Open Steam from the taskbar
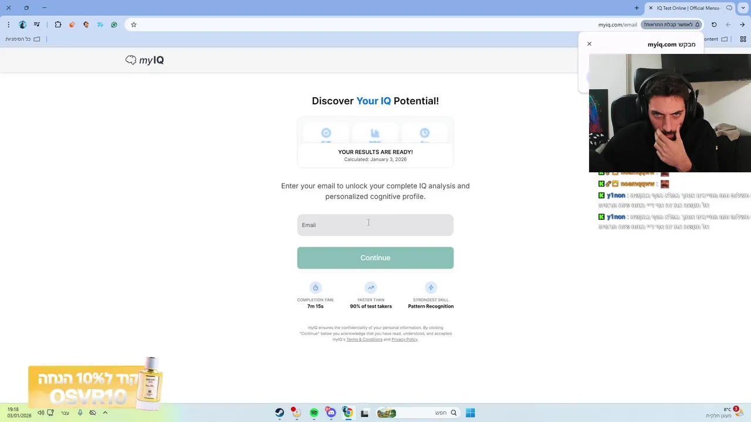This screenshot has height=422, width=751. coord(280,413)
